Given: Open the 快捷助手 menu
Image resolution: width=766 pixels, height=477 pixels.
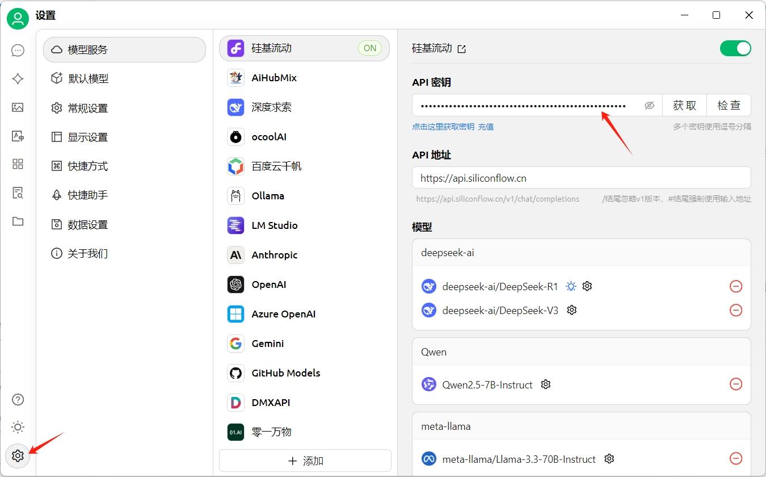Looking at the screenshot, I should coord(124,195).
